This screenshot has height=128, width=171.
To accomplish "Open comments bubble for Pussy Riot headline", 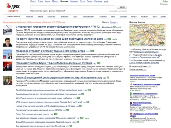I will click(x=55, y=114).
